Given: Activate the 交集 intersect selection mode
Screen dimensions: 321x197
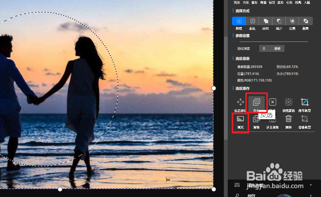Looking at the screenshot, I should point(292,21).
